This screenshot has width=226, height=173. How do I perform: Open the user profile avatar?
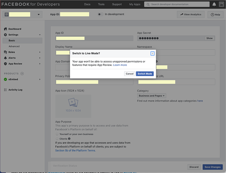pyautogui.click(x=221, y=4)
